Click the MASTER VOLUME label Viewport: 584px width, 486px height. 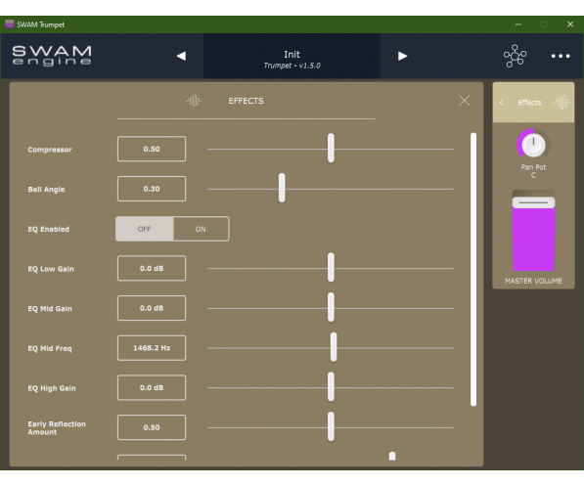tap(533, 281)
